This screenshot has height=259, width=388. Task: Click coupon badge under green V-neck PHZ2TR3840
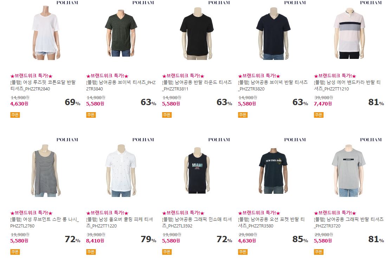91,115
